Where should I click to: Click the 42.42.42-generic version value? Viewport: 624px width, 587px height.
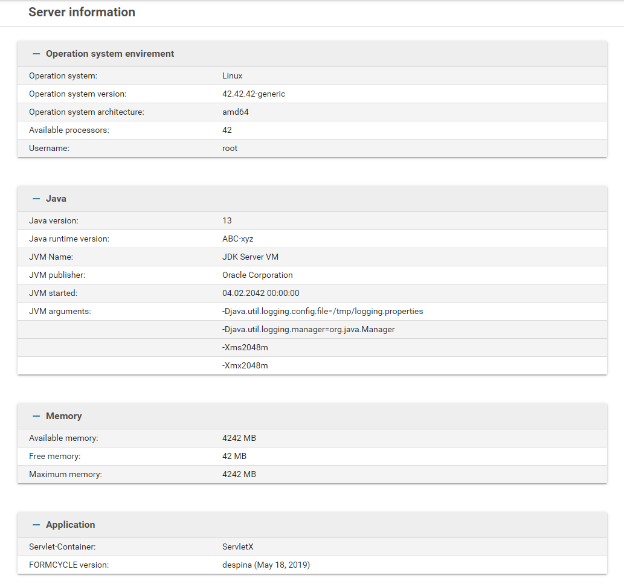coord(253,94)
